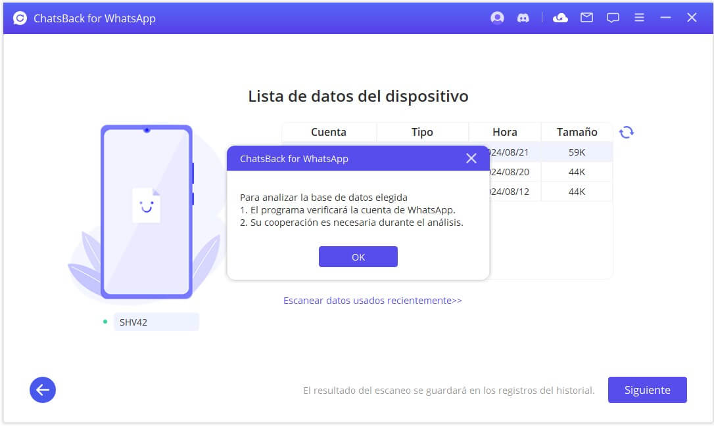The width and height of the screenshot is (714, 426).
Task: Click the circular back arrow button
Action: coord(42,389)
